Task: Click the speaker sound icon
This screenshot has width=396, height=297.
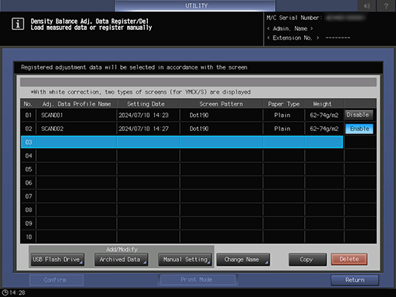Action: pos(366,5)
